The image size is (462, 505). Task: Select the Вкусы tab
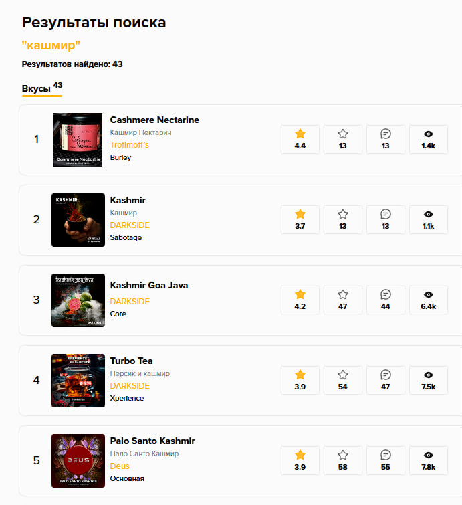tap(36, 89)
